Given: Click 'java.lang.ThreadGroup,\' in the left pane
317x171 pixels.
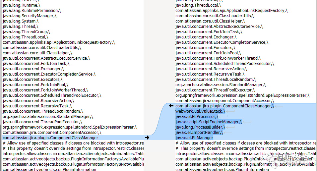Looking at the screenshot, I should 26,32.
